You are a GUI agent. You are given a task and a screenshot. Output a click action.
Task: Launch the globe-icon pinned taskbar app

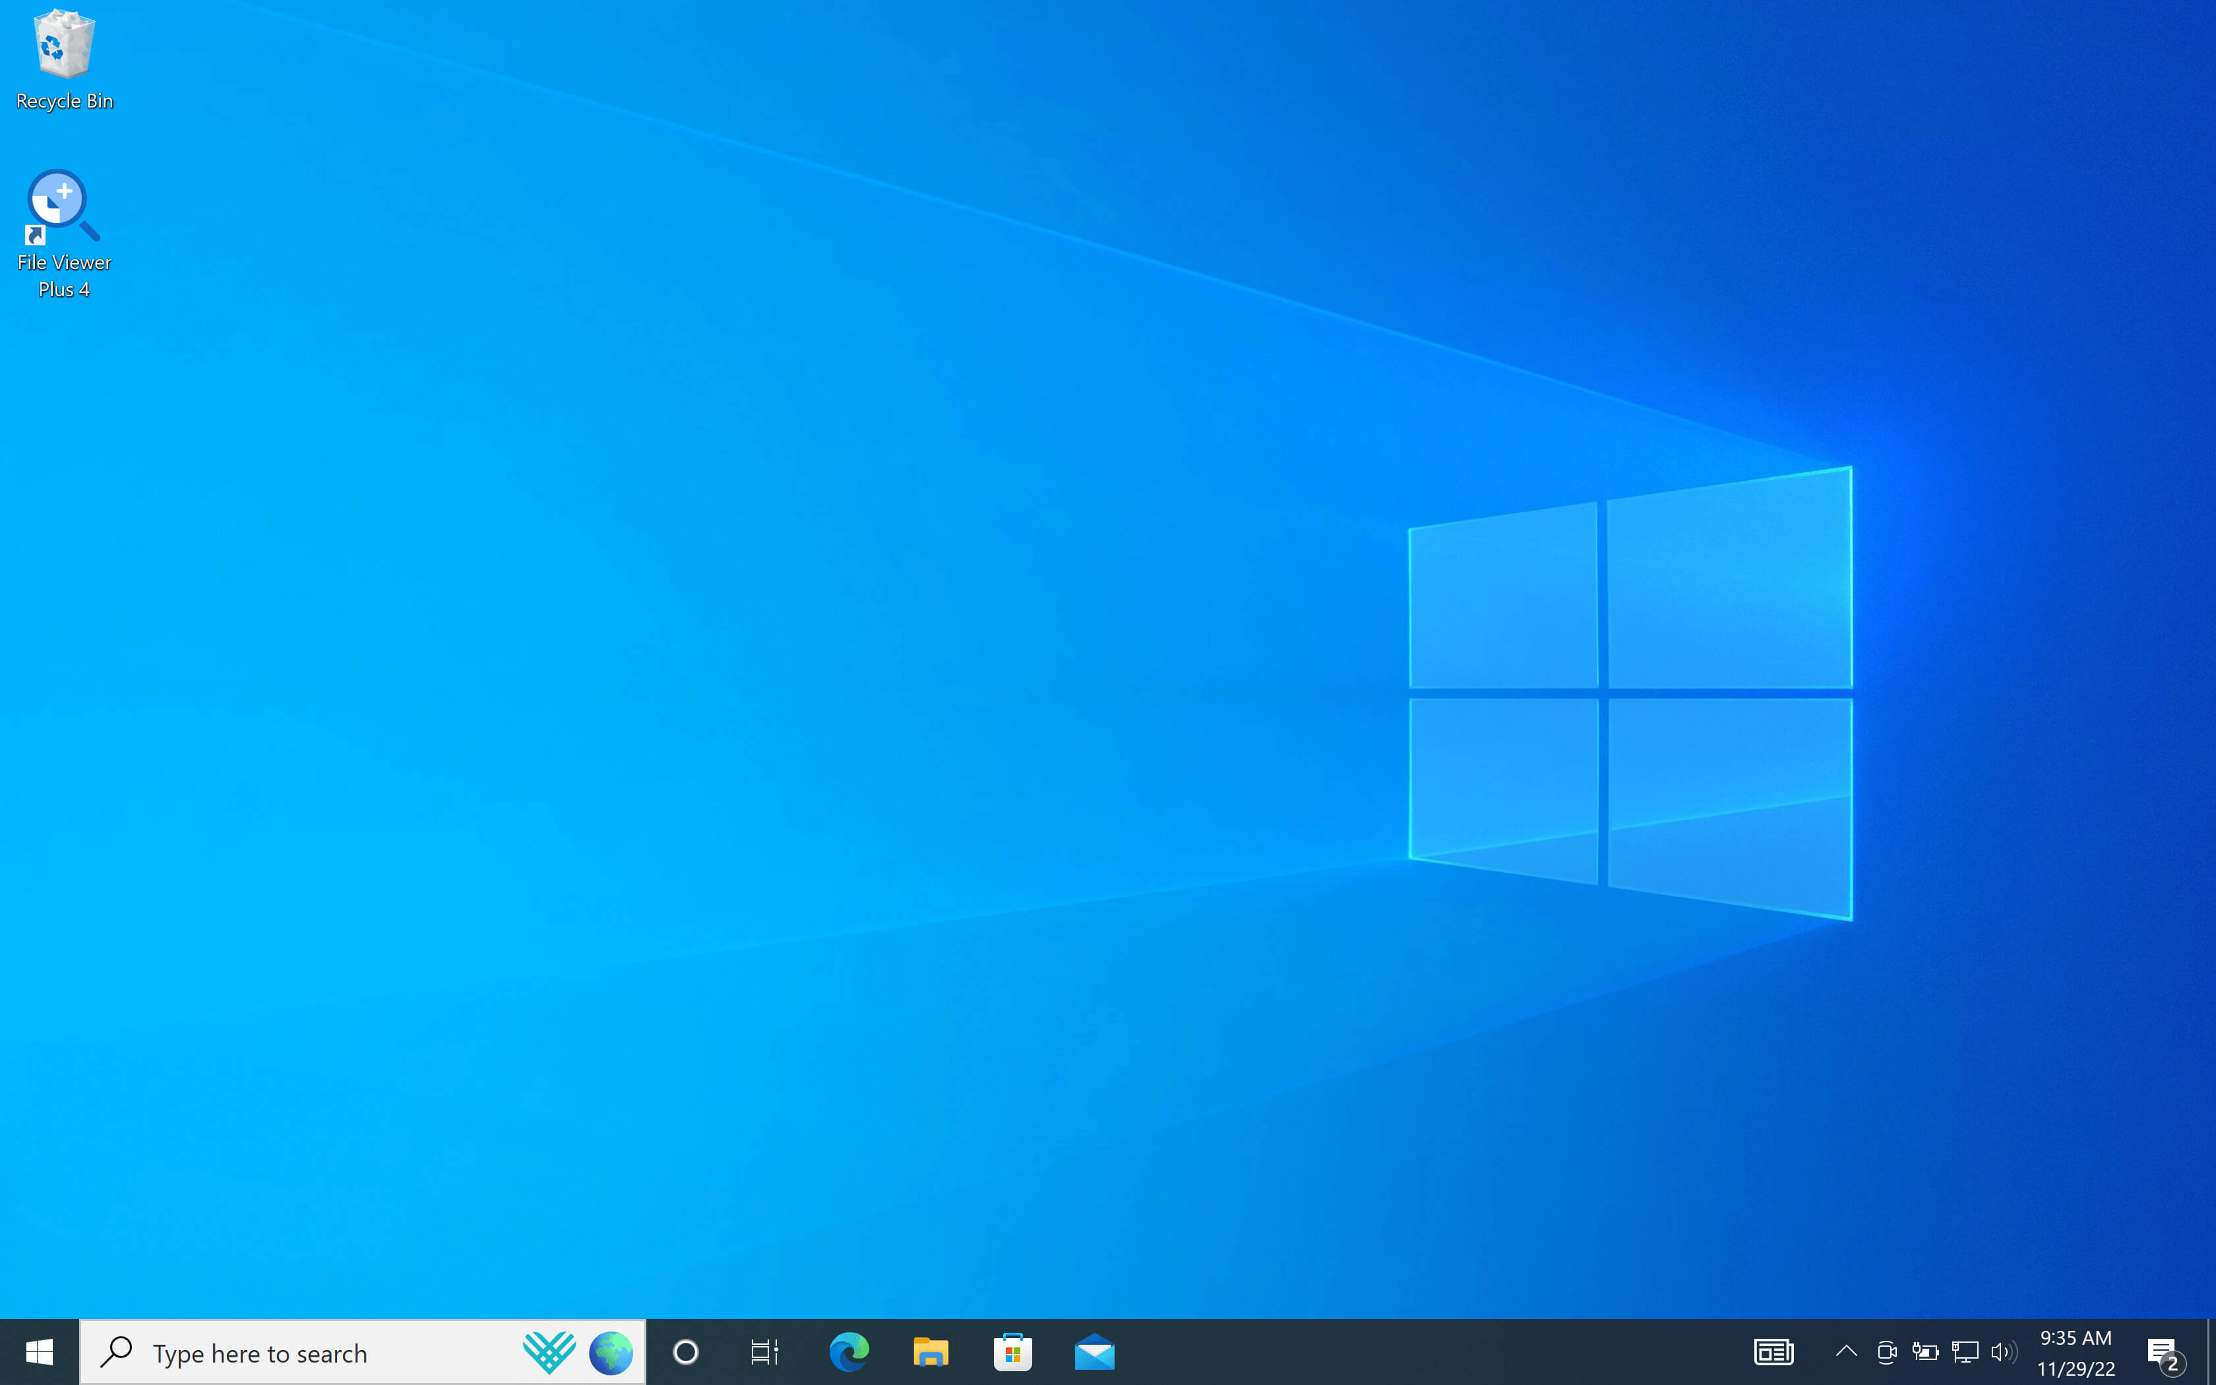[611, 1352]
